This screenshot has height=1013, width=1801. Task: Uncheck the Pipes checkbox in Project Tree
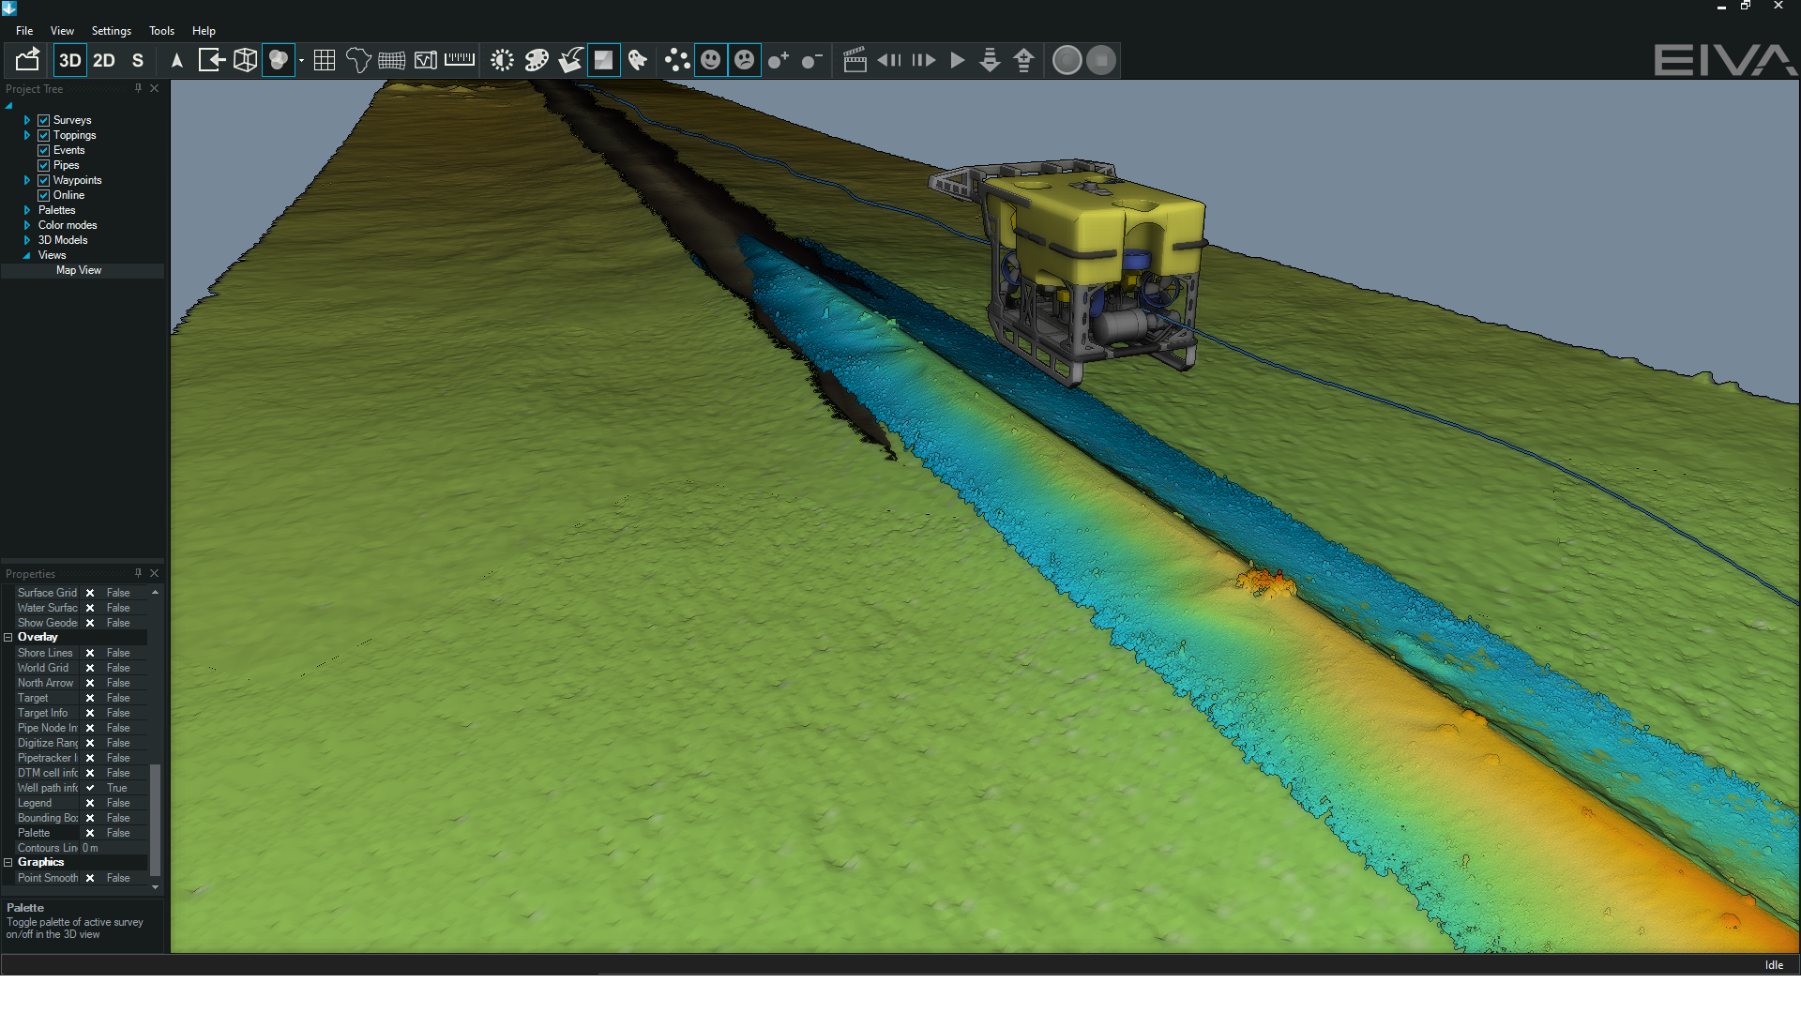click(x=43, y=164)
